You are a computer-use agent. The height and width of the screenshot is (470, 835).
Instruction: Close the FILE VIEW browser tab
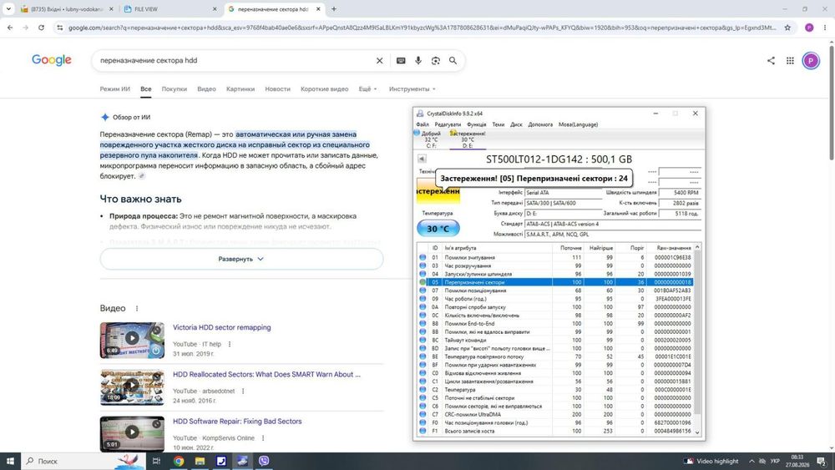[x=215, y=9]
